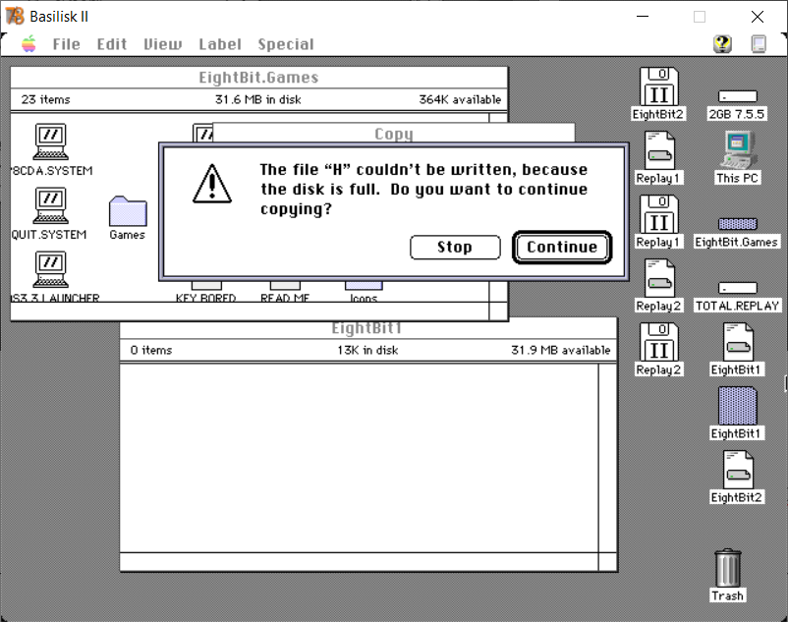Click the EightBit1 window title bar
The height and width of the screenshot is (622, 788).
point(367,328)
